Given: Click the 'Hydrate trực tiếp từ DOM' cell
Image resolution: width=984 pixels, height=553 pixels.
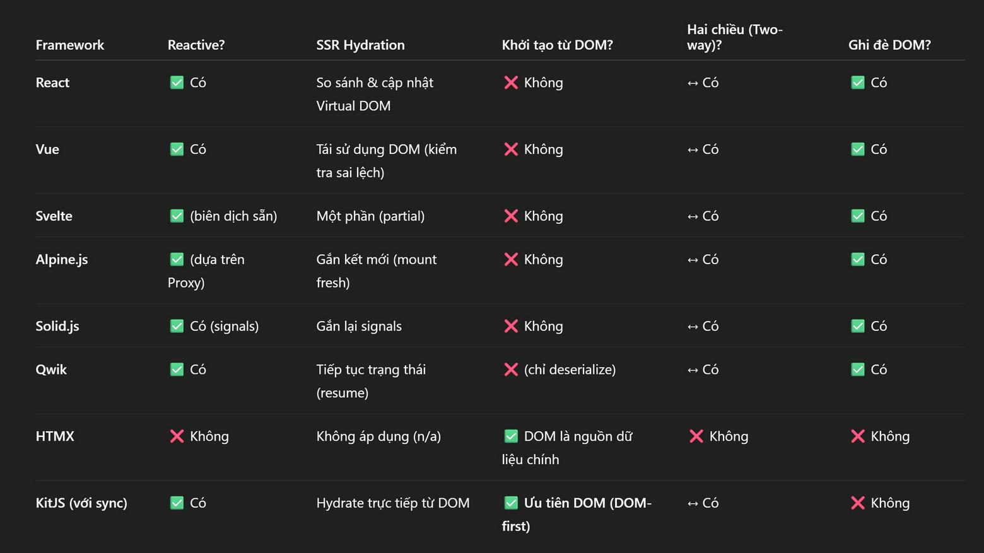Looking at the screenshot, I should (x=393, y=503).
